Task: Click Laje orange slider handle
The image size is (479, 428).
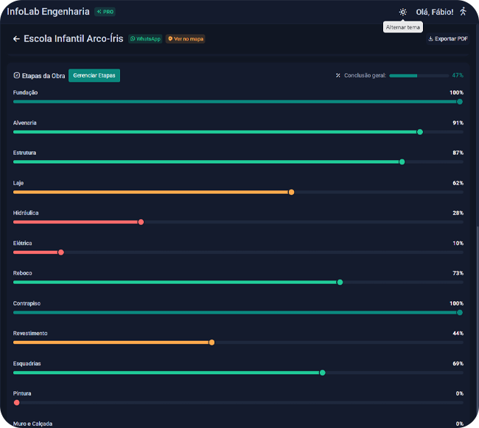Action: pyautogui.click(x=291, y=192)
